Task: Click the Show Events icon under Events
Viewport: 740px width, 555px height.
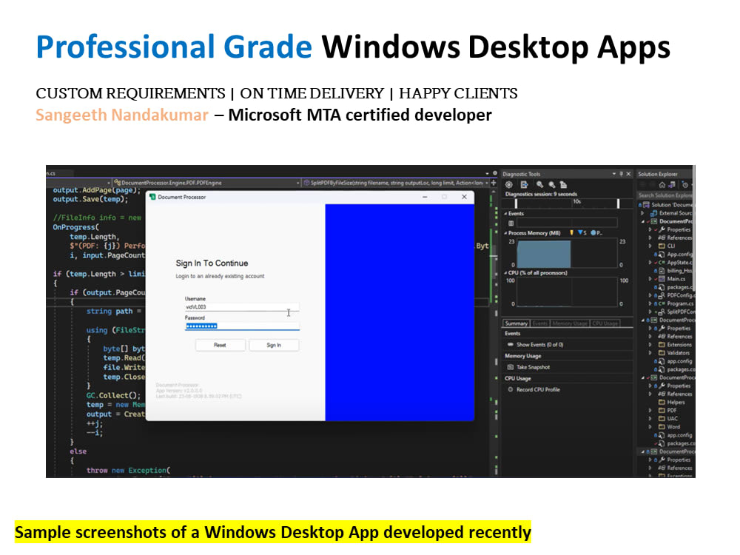Action: pos(509,345)
